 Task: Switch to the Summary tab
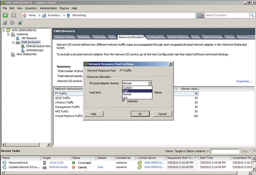(x=84, y=37)
